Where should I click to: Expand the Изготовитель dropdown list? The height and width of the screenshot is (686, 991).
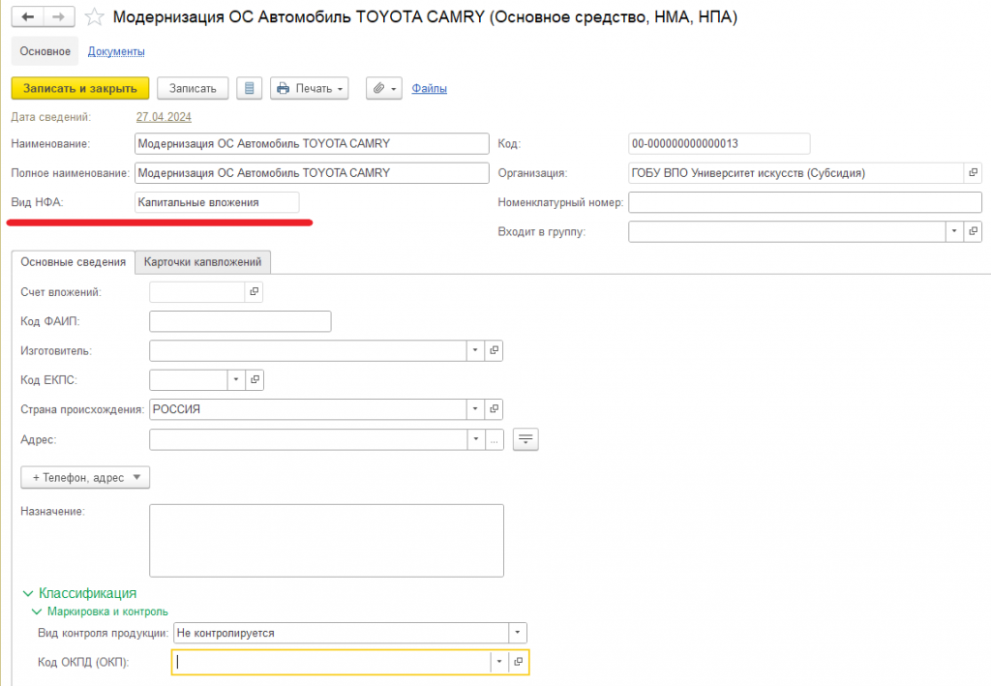pyautogui.click(x=475, y=350)
